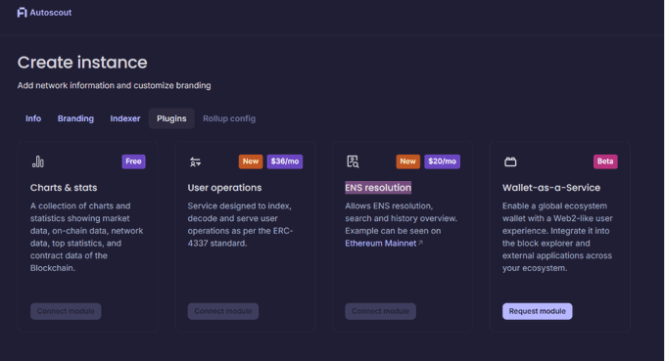The height and width of the screenshot is (361, 665).
Task: Click the $20/mo price badge
Action: 442,161
